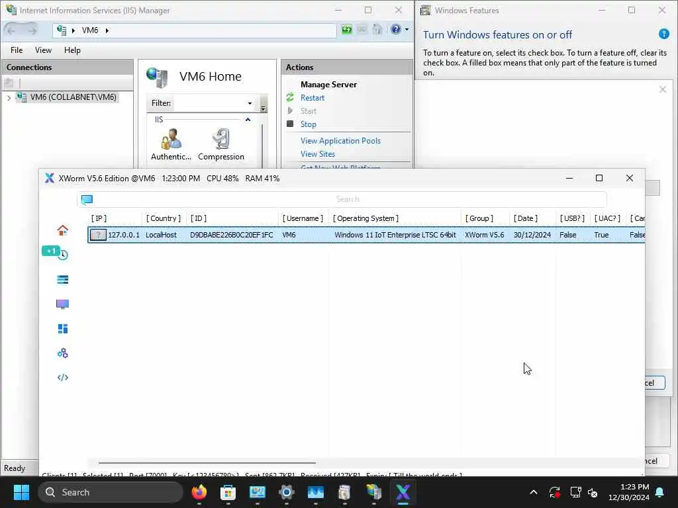Click the flag thumbnail in the 127.0.0.1 row

(98, 235)
